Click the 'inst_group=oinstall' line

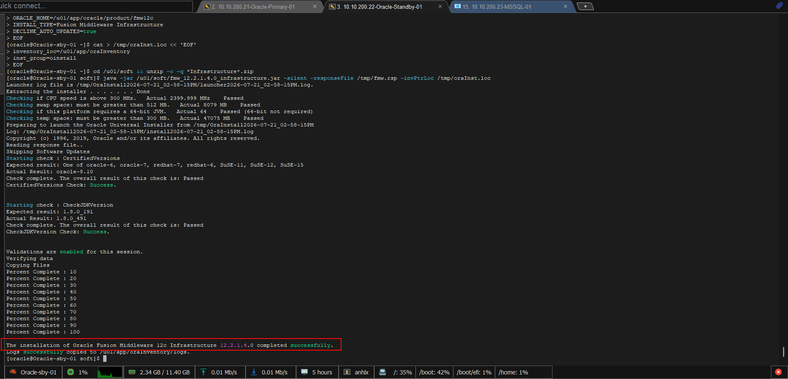pos(41,58)
